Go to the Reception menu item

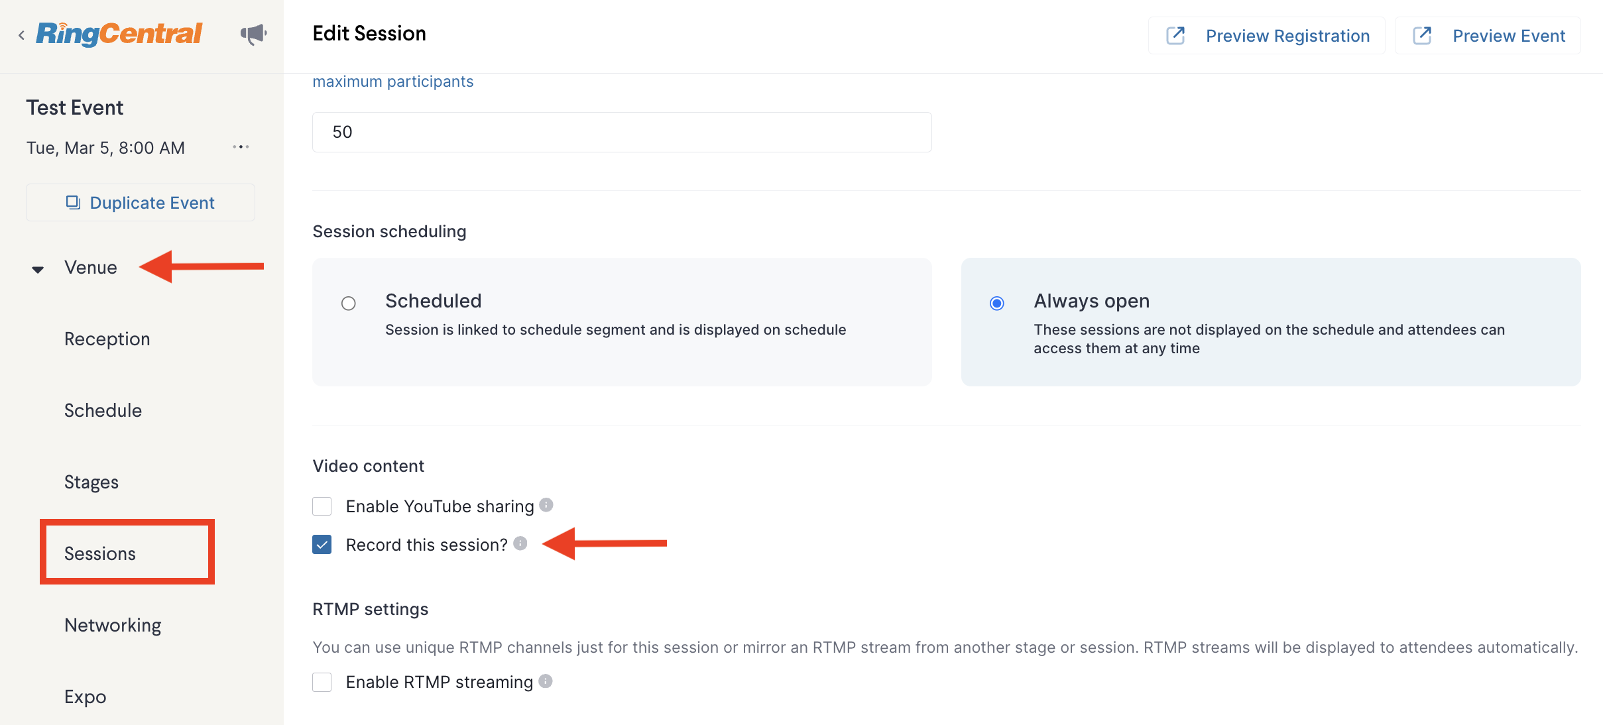coord(107,339)
